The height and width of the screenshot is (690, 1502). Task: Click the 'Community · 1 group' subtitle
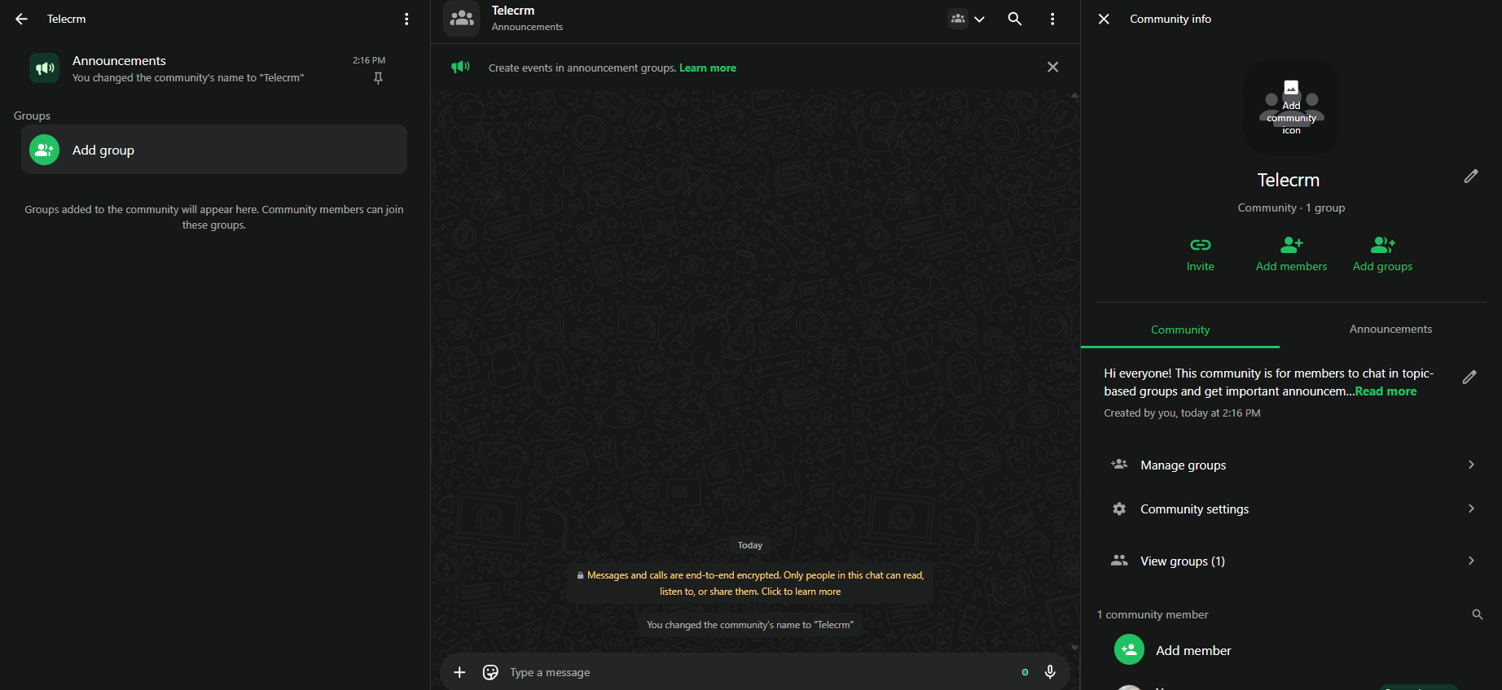pos(1292,208)
